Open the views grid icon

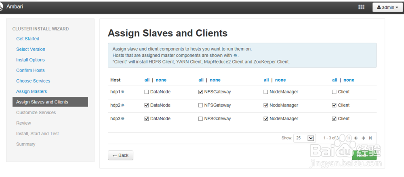point(361,7)
